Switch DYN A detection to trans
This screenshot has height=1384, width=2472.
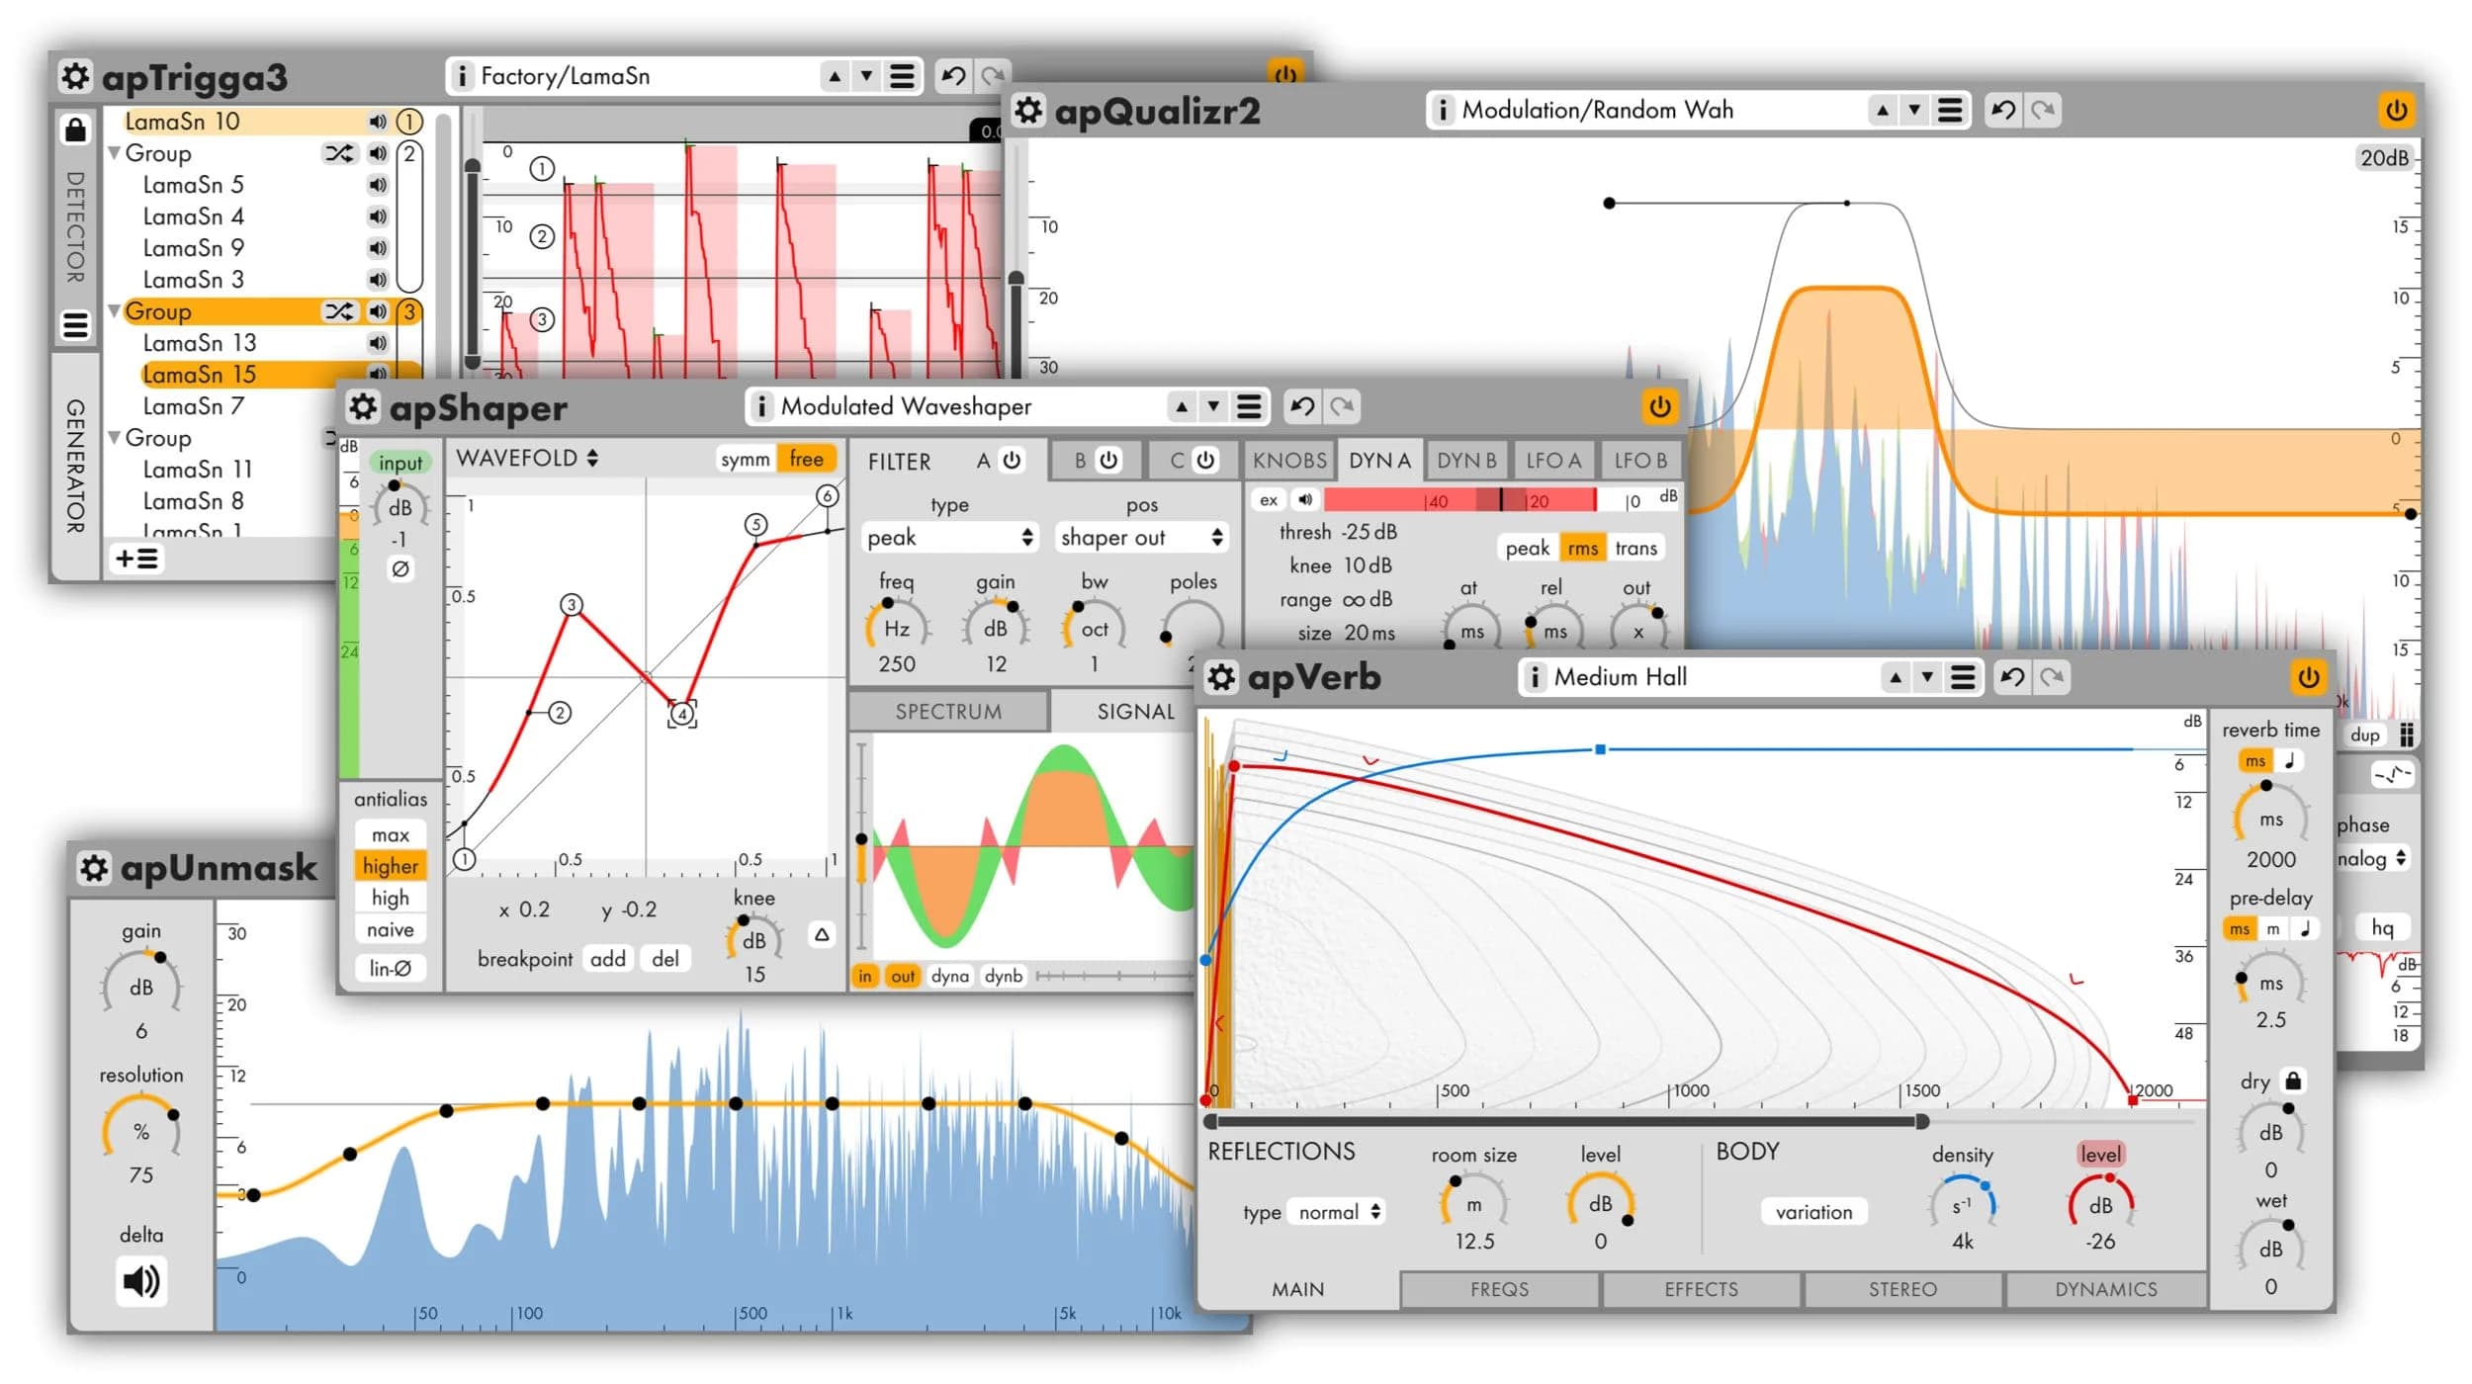coord(1633,548)
